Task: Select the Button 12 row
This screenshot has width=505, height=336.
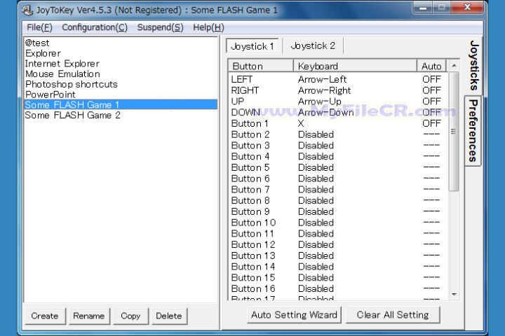Action: point(338,244)
